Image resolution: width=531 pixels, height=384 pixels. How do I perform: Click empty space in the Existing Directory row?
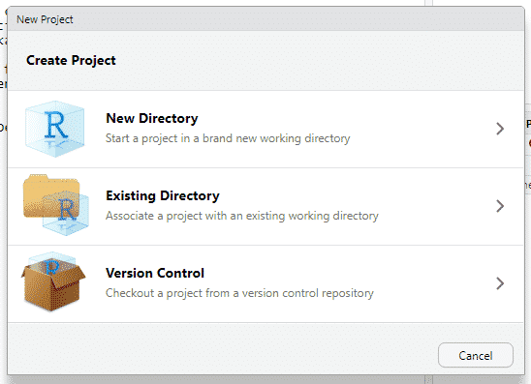435,206
